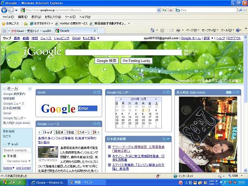Open the ファイル(F) menu
This screenshot has width=248, height=186.
pos(8,17)
